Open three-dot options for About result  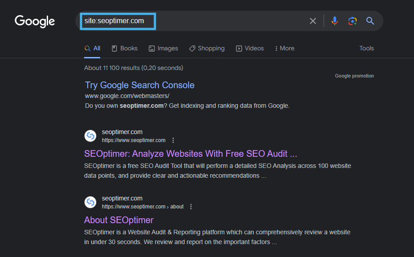pos(191,207)
